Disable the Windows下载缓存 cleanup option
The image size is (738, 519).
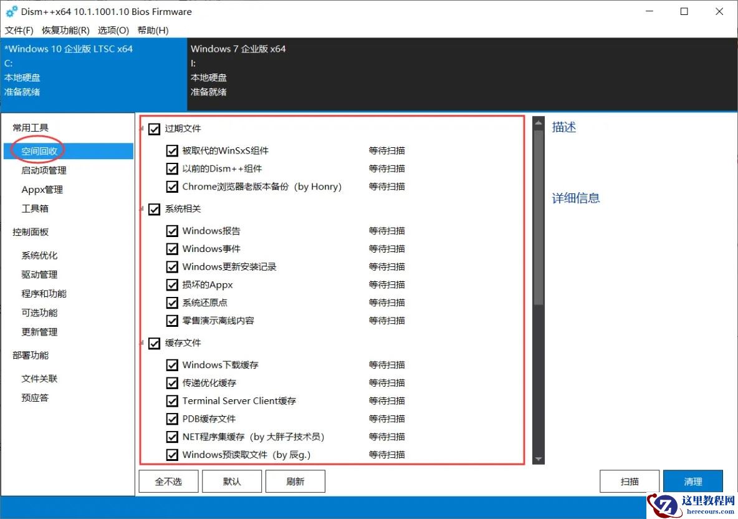coord(173,364)
